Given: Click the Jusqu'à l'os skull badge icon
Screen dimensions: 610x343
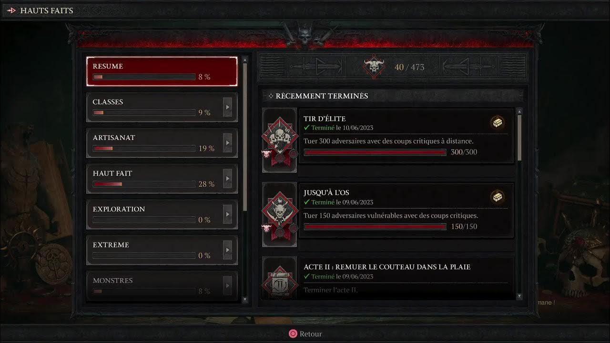Looking at the screenshot, I should pyautogui.click(x=279, y=213).
